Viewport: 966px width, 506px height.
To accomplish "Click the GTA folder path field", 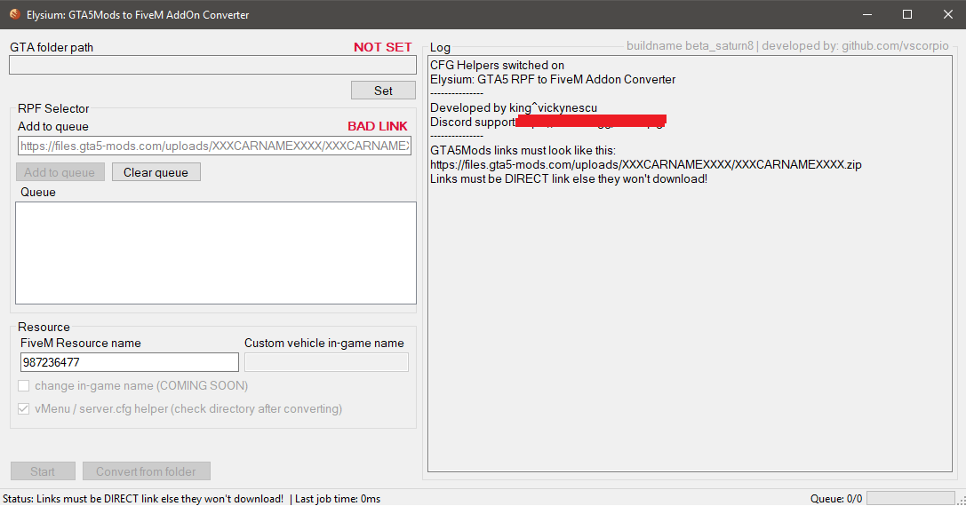I will 212,66.
